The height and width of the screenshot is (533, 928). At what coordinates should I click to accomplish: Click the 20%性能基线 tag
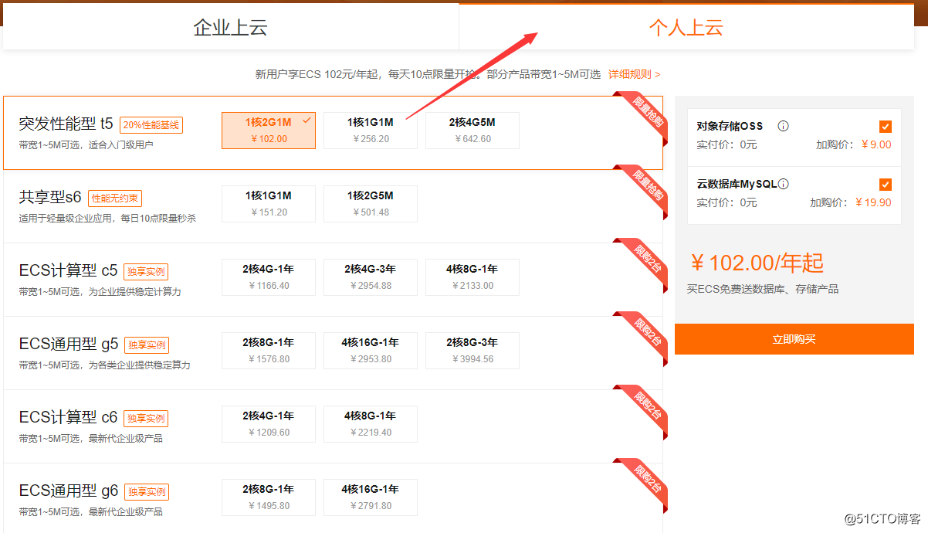pyautogui.click(x=151, y=125)
